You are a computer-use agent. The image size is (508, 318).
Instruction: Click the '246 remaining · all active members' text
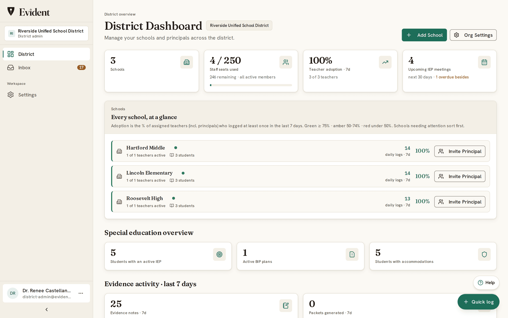click(242, 77)
